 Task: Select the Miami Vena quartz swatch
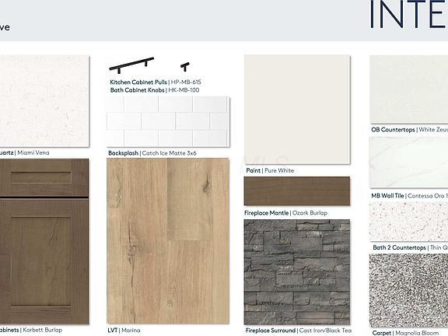coord(44,101)
